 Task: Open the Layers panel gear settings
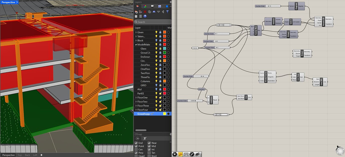(170, 2)
